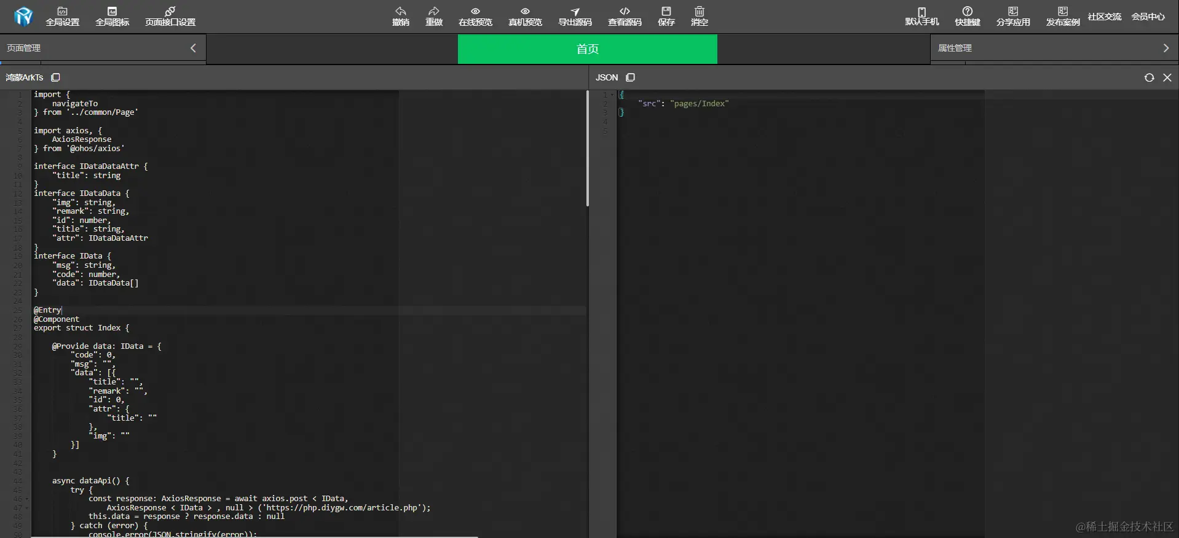Image resolution: width=1179 pixels, height=538 pixels.
Task: Open 会员中心 member center
Action: [1148, 17]
